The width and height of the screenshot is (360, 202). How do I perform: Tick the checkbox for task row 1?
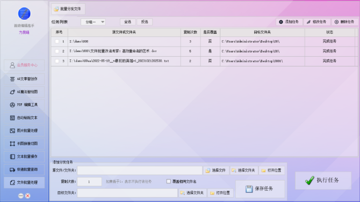[x=57, y=41]
